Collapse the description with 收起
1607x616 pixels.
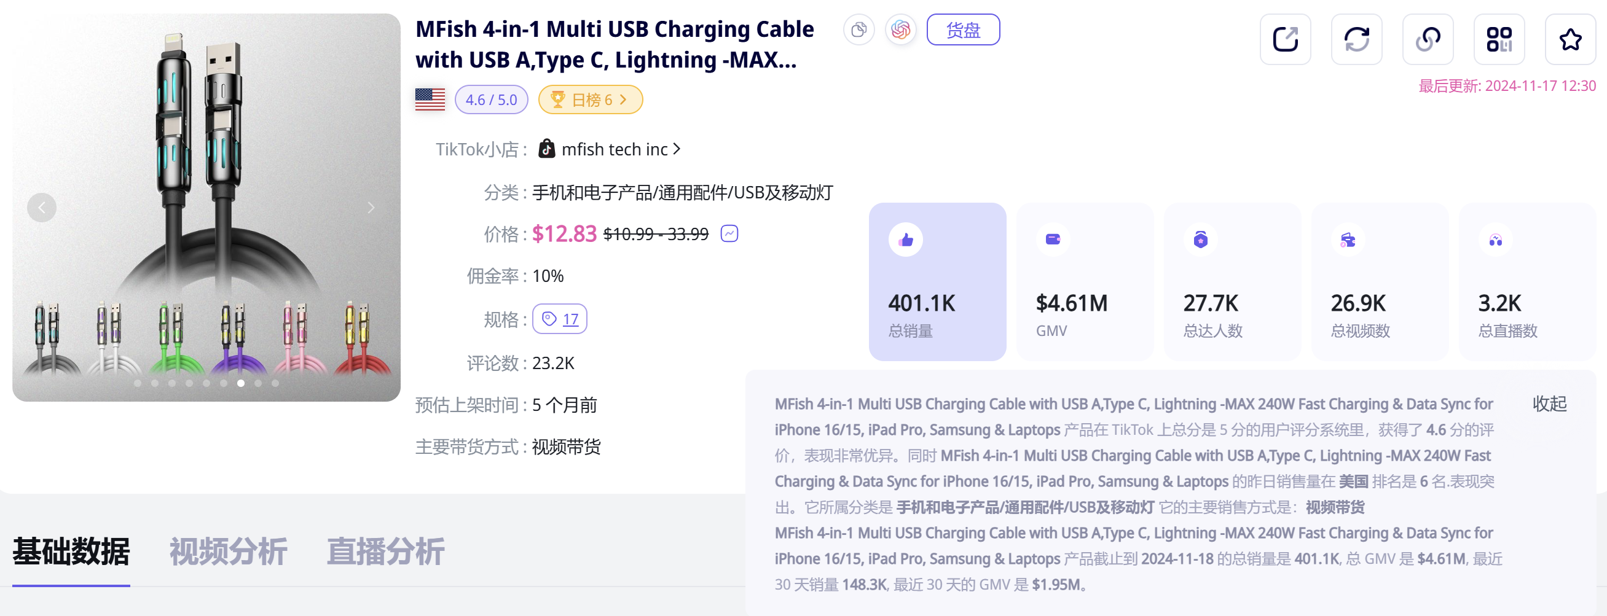pos(1550,404)
